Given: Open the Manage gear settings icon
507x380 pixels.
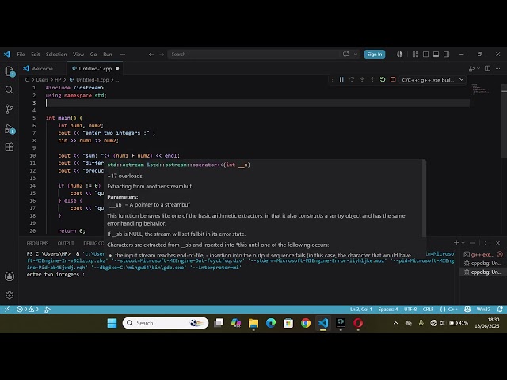Looking at the screenshot, I should (x=10, y=295).
